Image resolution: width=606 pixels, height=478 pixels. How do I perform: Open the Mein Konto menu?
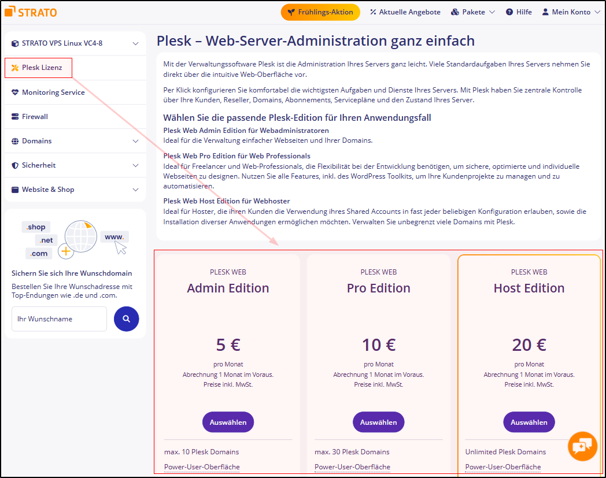571,12
